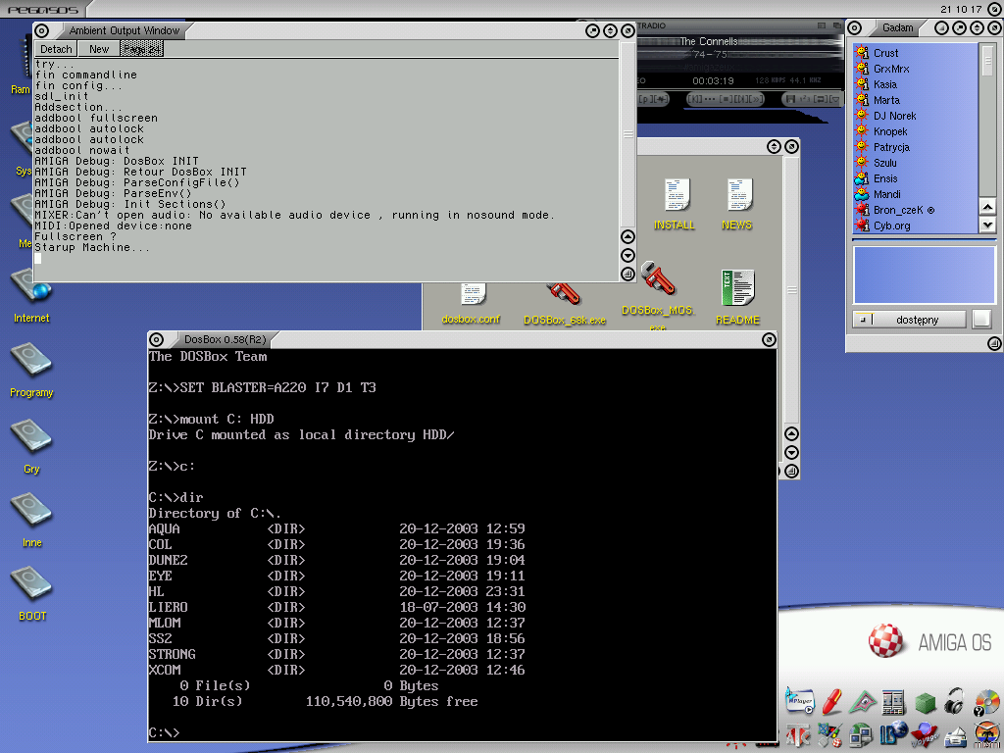Viewport: 1004px width, 753px height.
Task: Select contact Kasia in Gadam list
Action: (916, 84)
